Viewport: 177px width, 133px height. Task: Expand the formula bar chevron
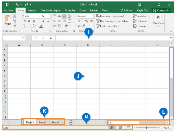(x=171, y=38)
